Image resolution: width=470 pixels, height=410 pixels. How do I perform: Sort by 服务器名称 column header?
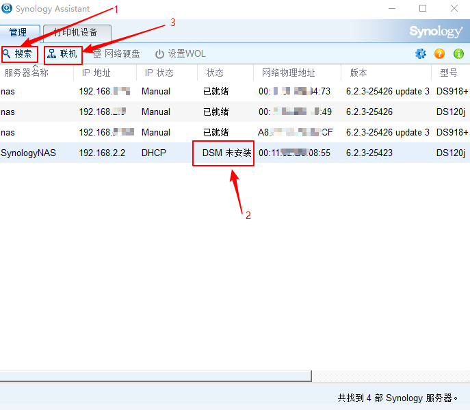pyautogui.click(x=36, y=73)
